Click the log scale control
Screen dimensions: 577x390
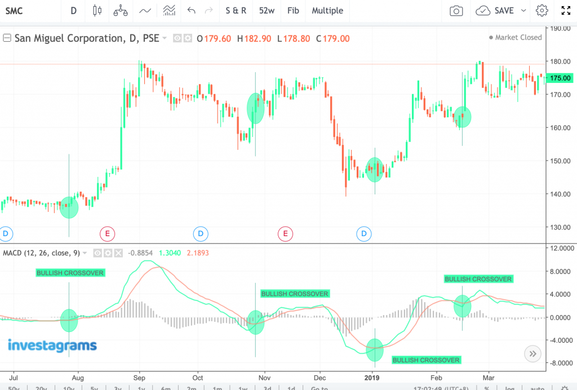click(509, 388)
